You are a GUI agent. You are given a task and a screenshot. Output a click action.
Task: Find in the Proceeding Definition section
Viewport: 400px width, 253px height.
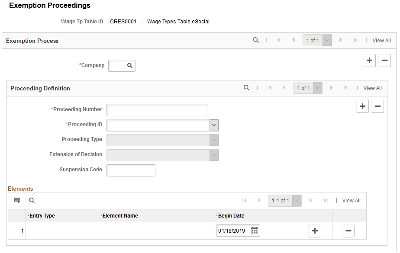[246, 88]
